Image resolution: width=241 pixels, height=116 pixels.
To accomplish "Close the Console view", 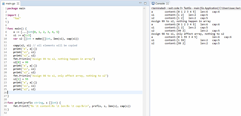I will click(167, 4).
